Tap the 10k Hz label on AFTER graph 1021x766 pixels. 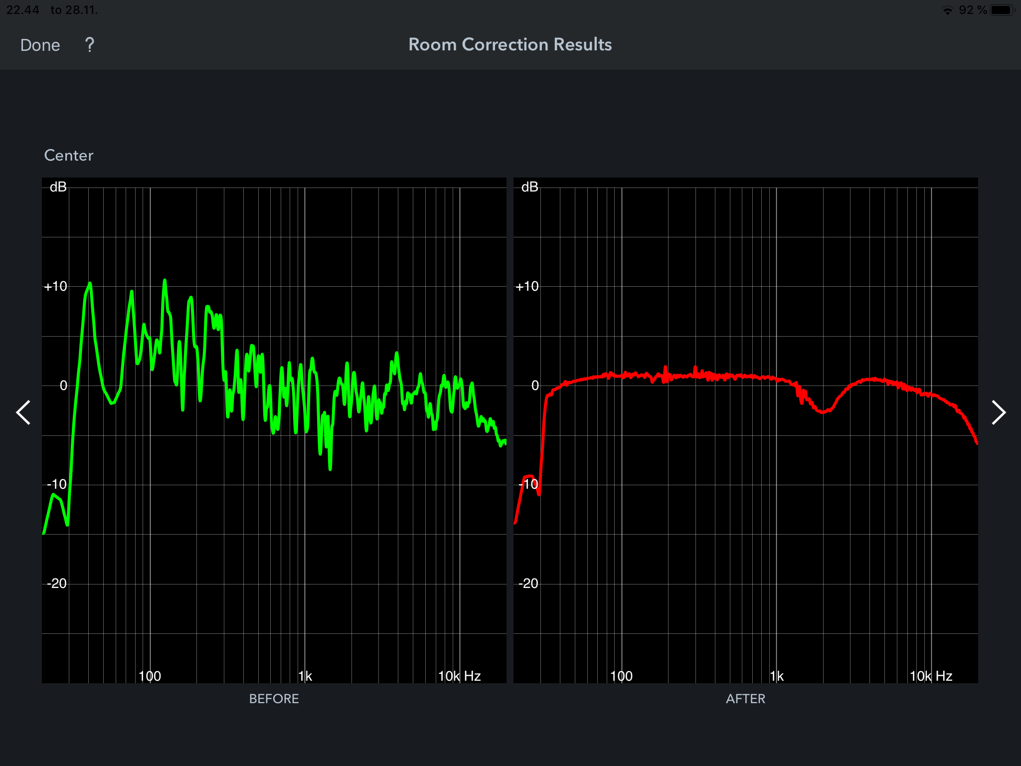point(931,676)
